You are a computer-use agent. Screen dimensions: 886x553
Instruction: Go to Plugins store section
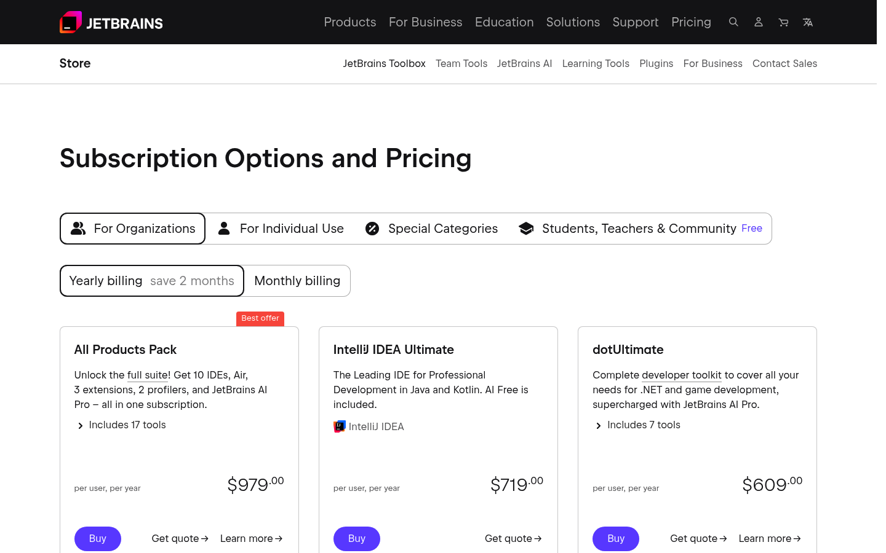[x=657, y=63]
